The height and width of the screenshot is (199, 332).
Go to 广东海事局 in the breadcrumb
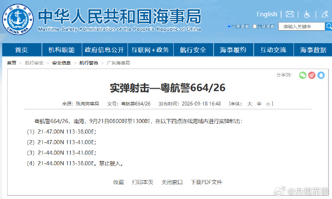(x=118, y=63)
